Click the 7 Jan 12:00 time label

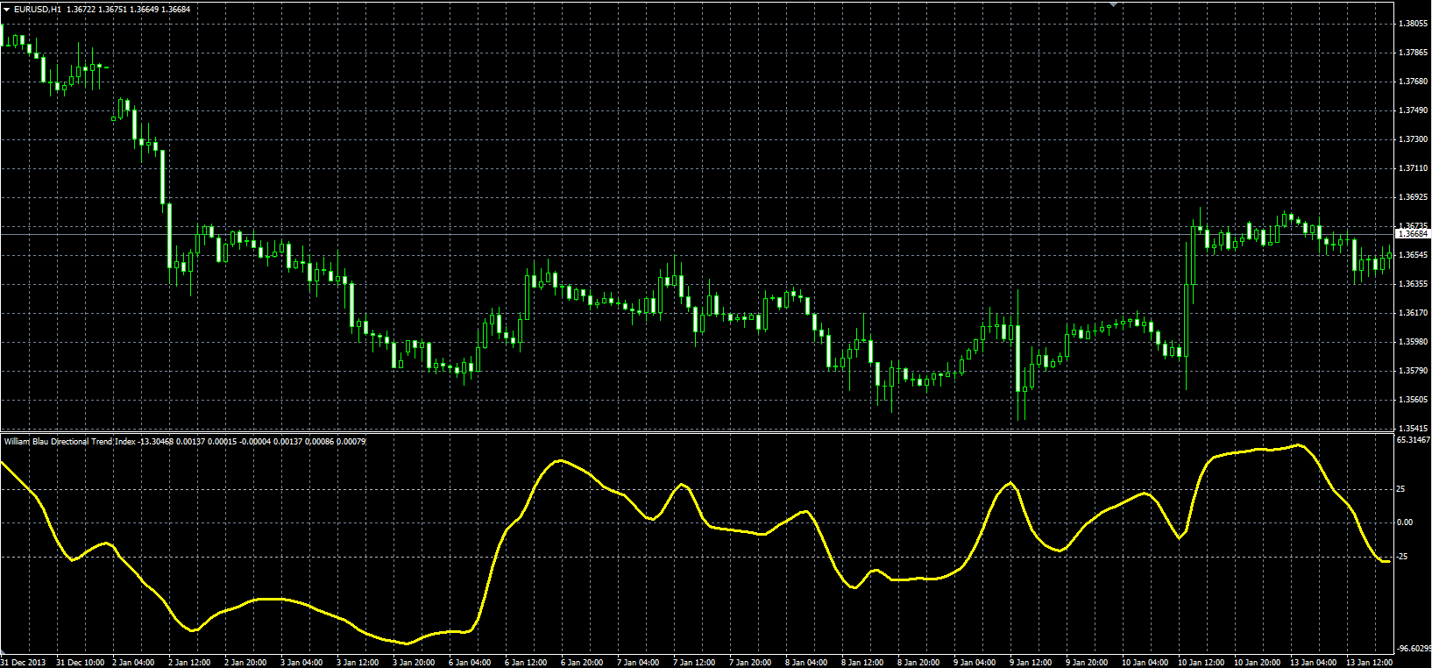pos(694,663)
